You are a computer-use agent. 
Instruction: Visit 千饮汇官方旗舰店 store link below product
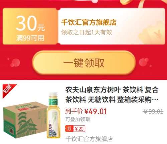coord(89,139)
